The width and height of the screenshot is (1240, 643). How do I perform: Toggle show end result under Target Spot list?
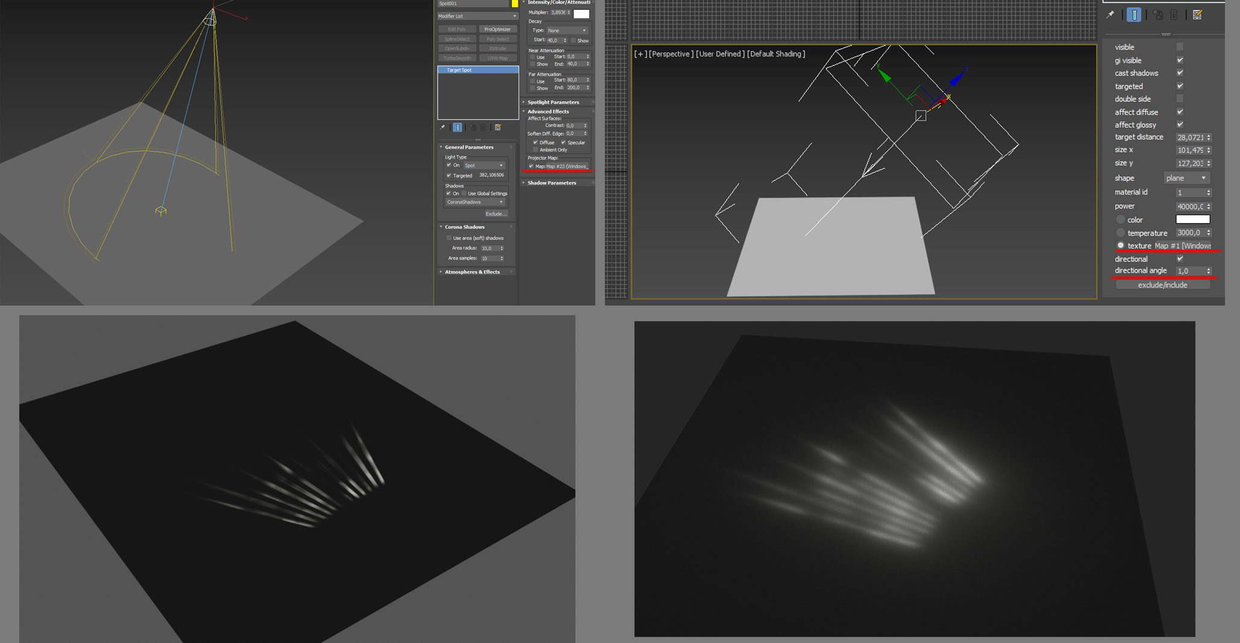tap(457, 128)
